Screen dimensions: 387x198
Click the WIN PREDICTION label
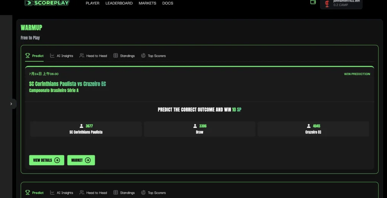[x=357, y=74]
